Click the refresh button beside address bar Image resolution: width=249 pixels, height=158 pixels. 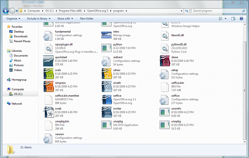[x=187, y=11]
